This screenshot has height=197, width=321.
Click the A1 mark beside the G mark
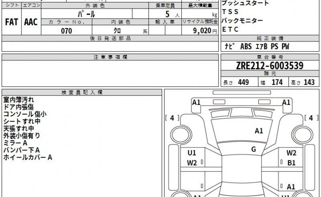[x=259, y=131]
